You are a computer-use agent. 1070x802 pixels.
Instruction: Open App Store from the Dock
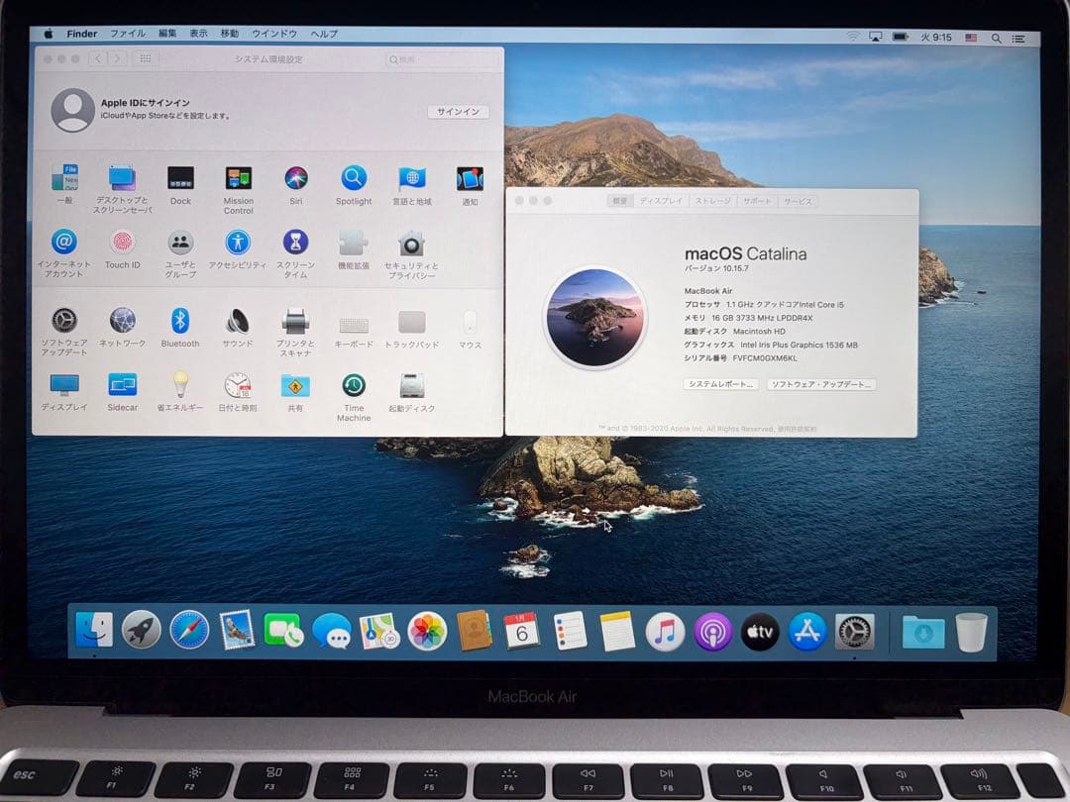click(806, 631)
